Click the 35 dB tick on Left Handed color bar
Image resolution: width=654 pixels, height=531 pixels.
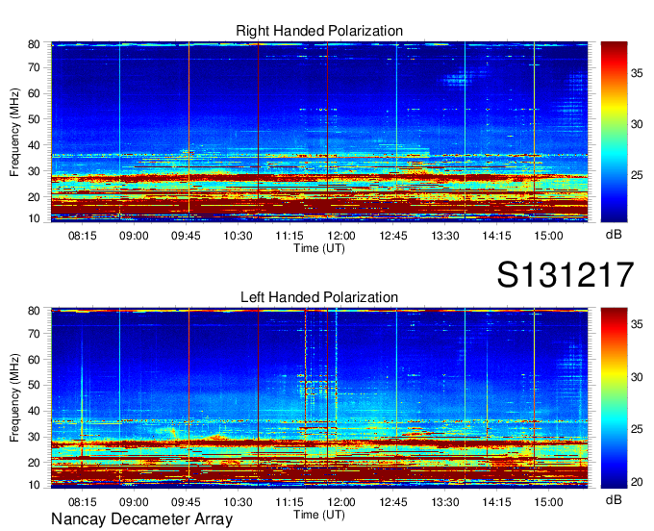pyautogui.click(x=637, y=324)
